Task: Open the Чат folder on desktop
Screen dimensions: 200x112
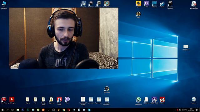Action: [x=35, y=100]
